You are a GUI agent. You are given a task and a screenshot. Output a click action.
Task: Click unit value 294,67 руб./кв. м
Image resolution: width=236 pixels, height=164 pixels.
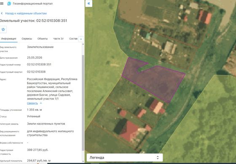pos(39,161)
